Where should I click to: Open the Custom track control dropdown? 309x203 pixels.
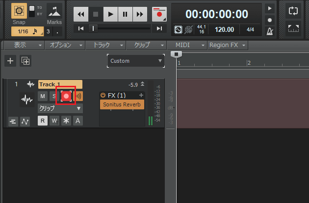pos(136,61)
